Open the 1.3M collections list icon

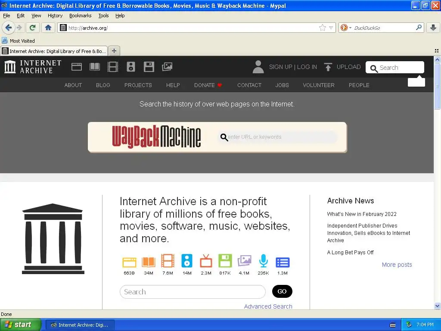283,262
